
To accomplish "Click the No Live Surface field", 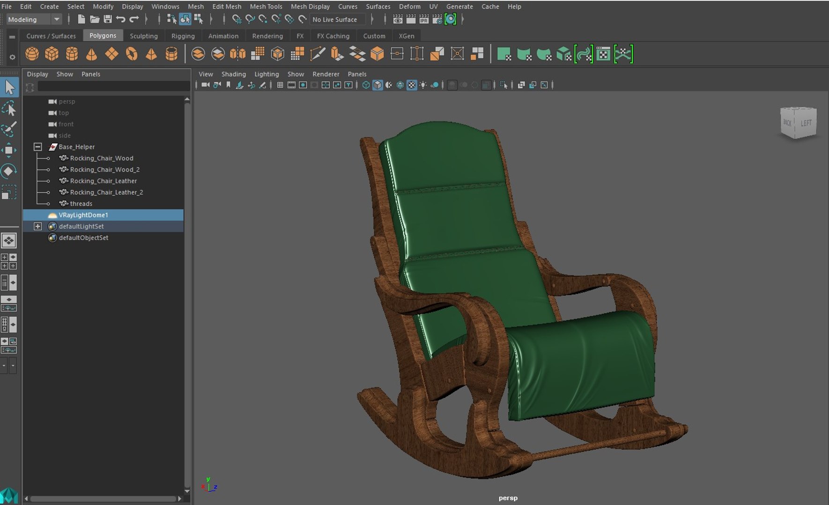I will tap(337, 20).
